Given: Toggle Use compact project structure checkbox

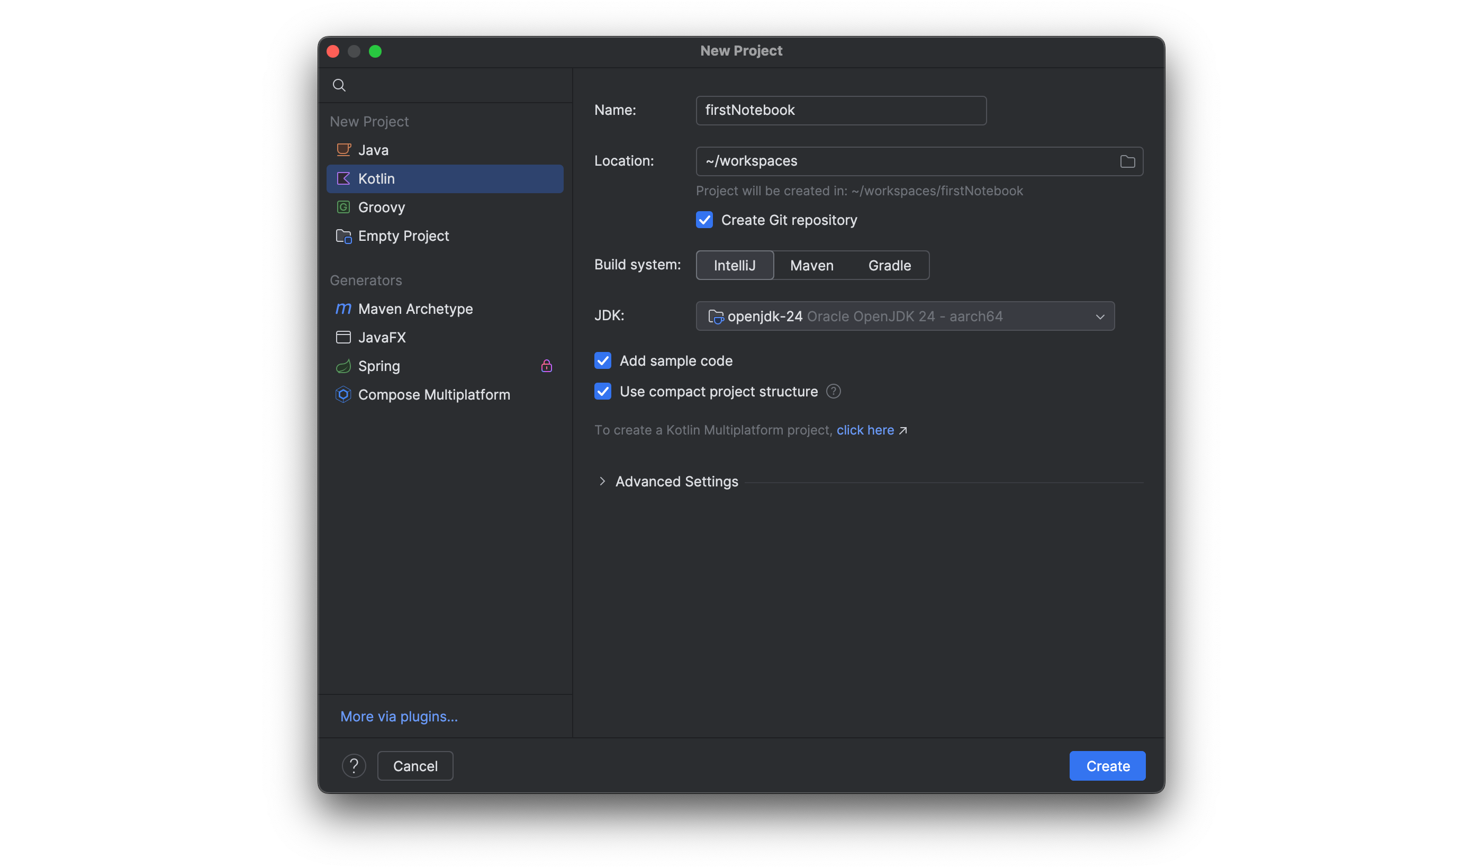Looking at the screenshot, I should point(603,391).
